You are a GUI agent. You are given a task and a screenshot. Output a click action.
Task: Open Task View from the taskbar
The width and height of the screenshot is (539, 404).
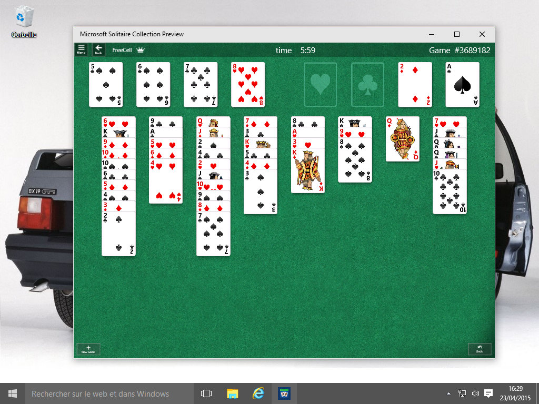[x=206, y=393]
